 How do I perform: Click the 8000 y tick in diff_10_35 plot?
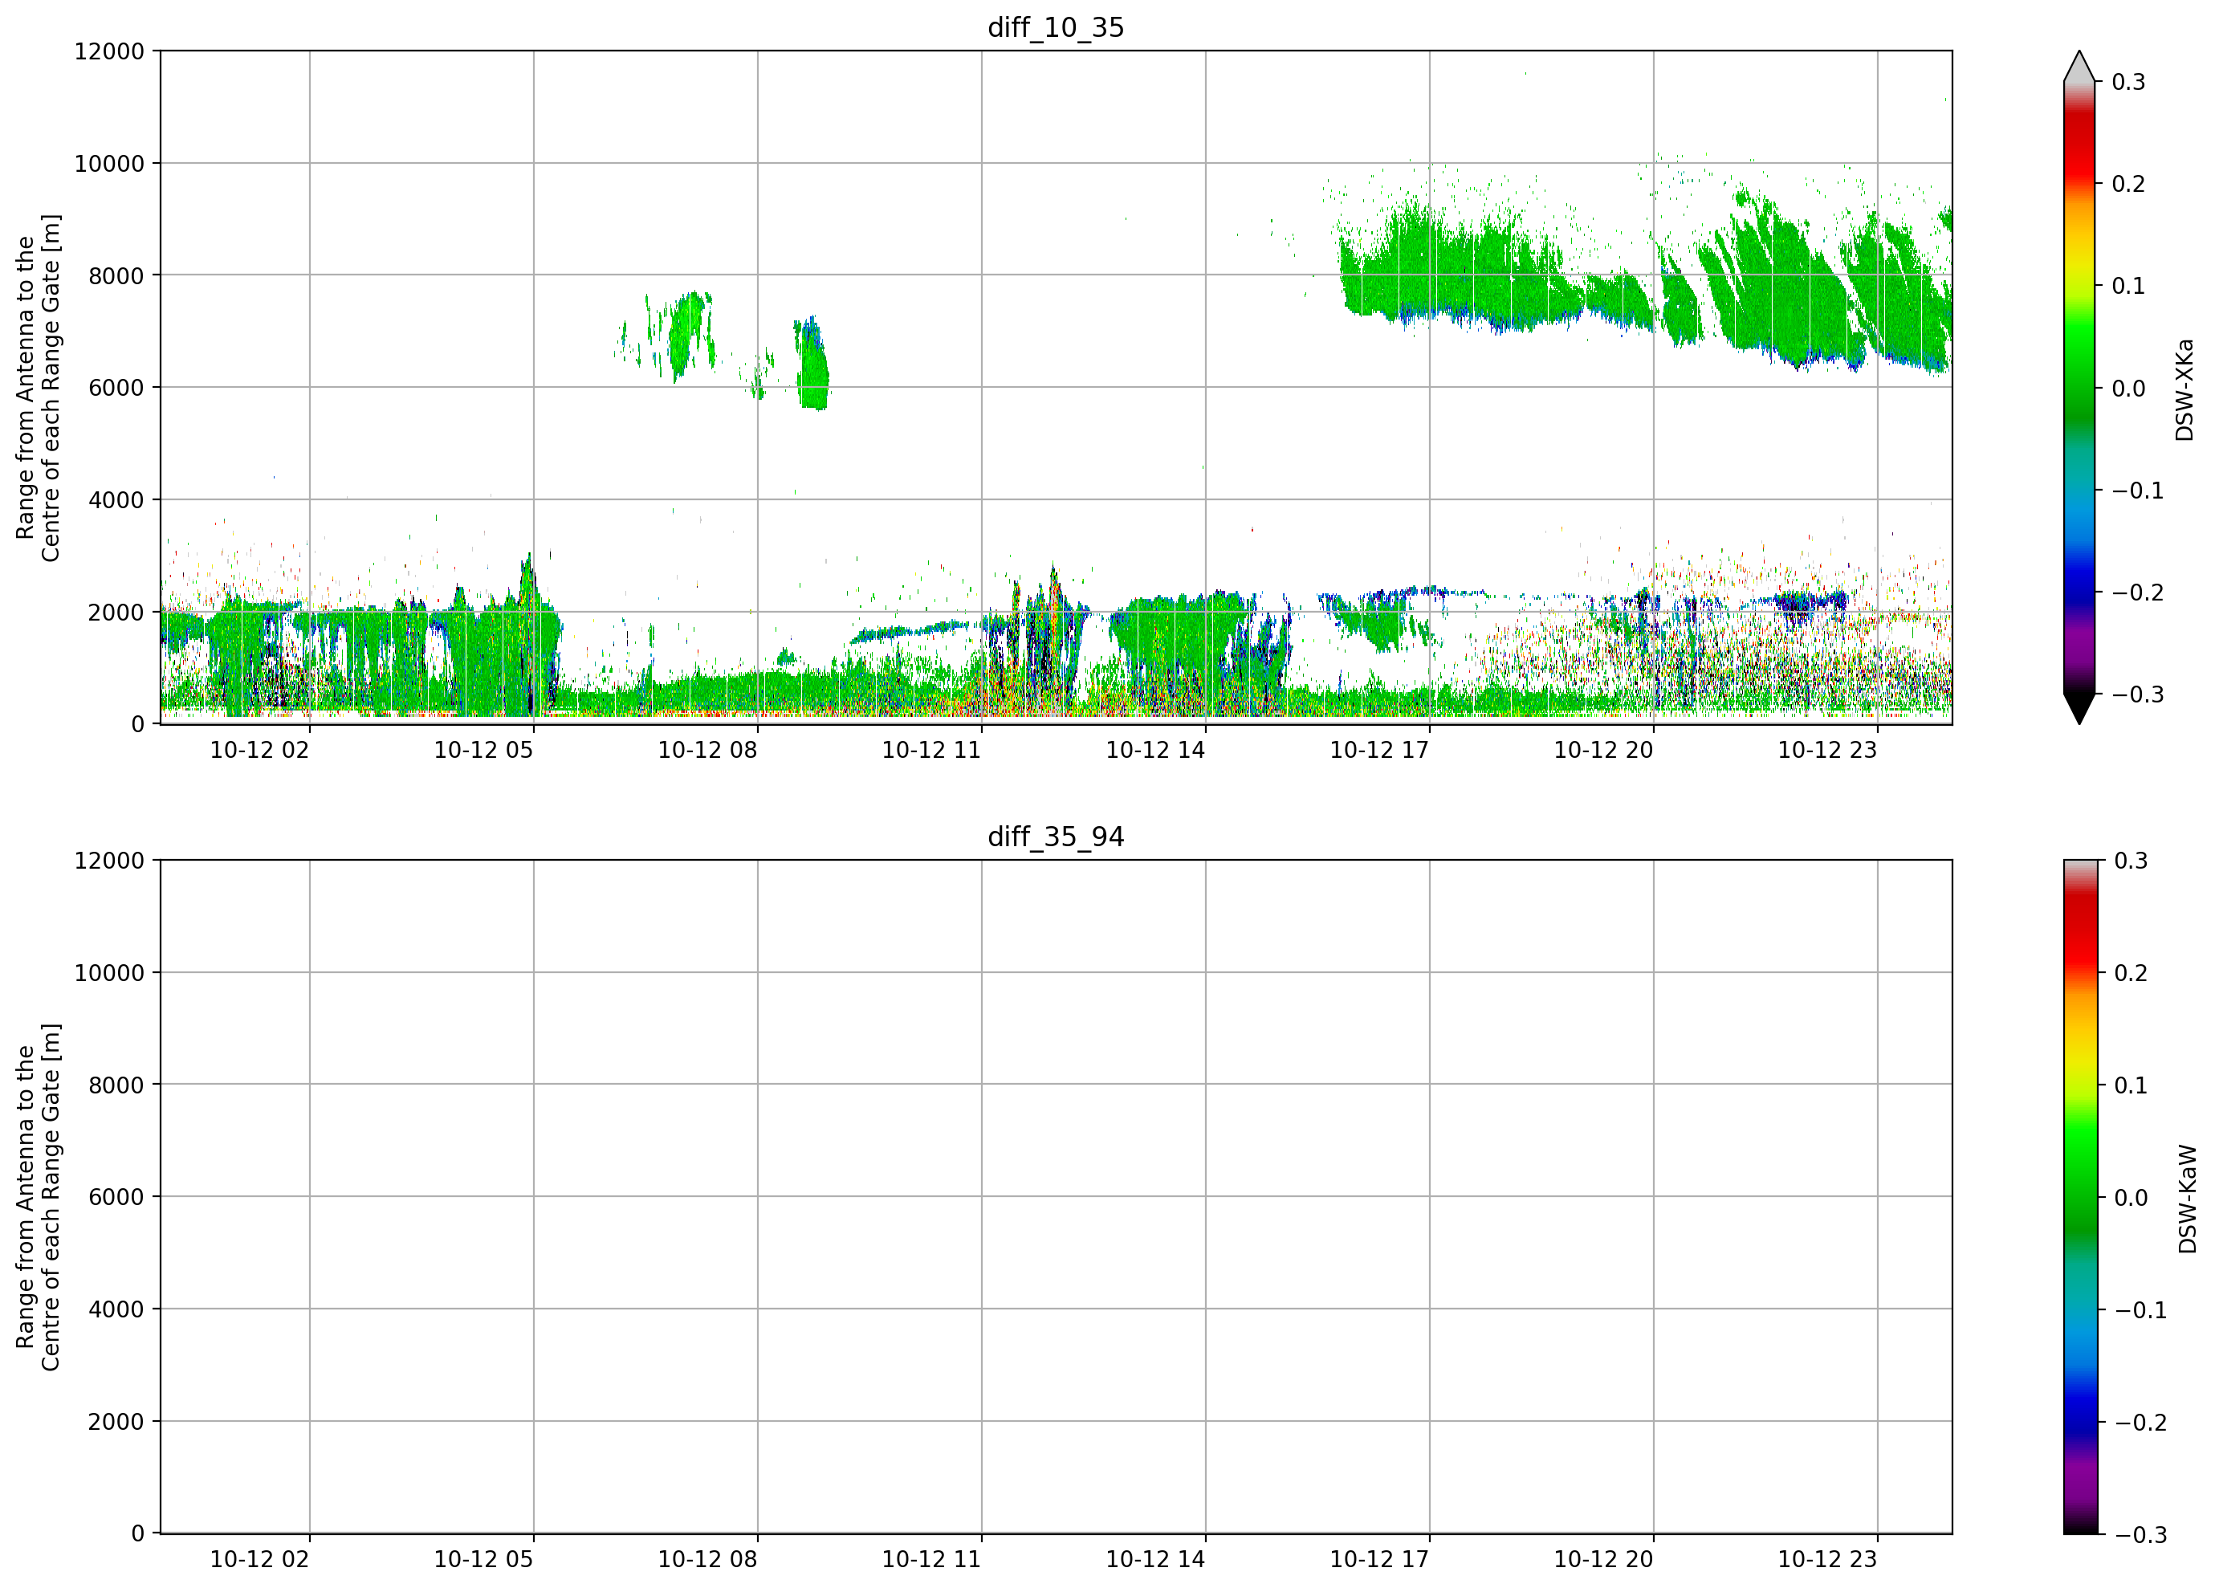116,276
